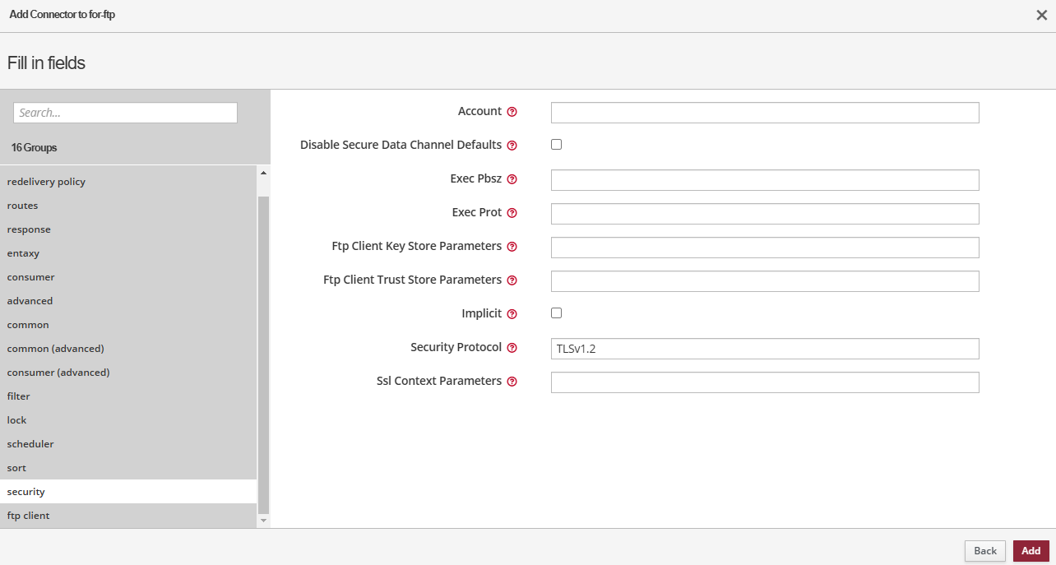1056x565 pixels.
Task: Open Security Protocol help icon
Action: 512,348
